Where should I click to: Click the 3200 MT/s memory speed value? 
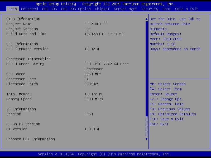[94, 99]
